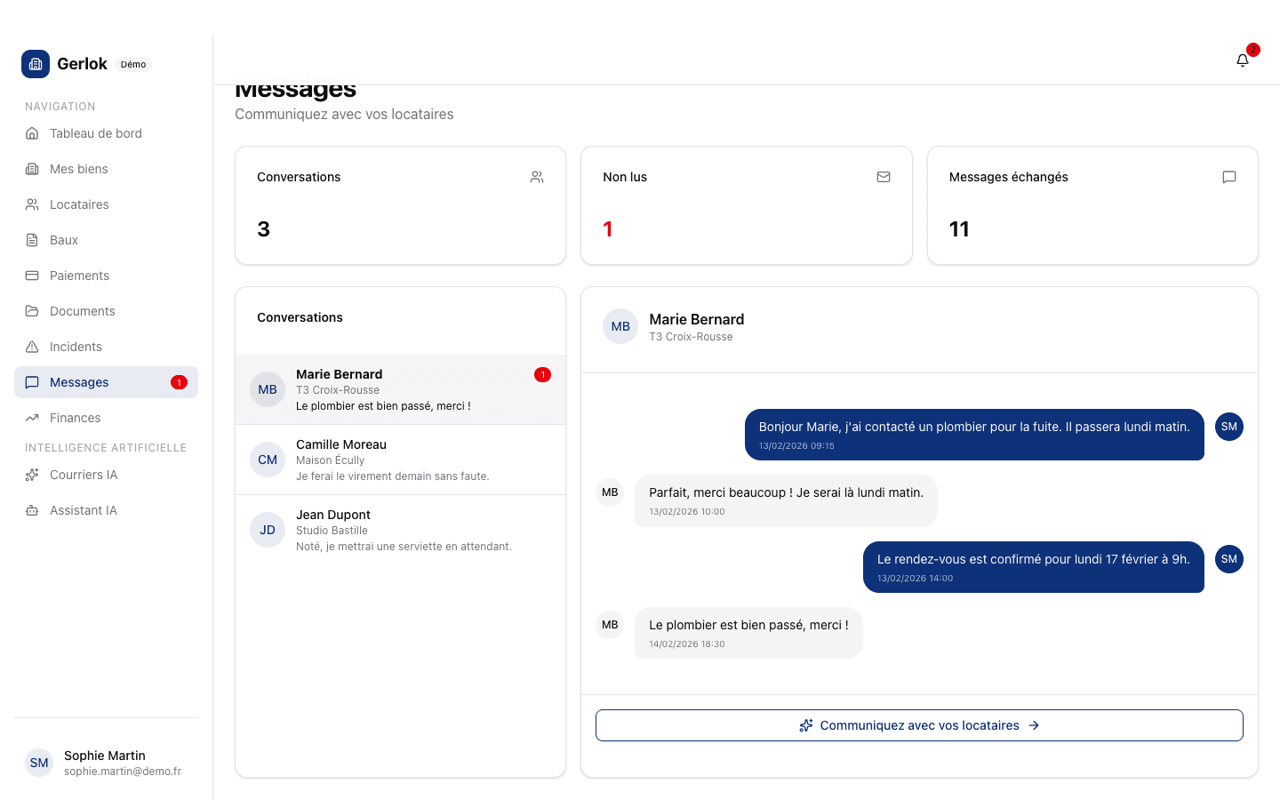Open Paiements with the card icon

(x=32, y=276)
